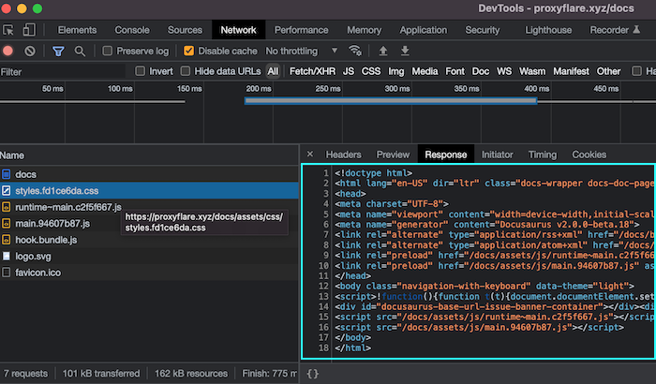Open network search magnifier icon
The width and height of the screenshot is (656, 384).
click(80, 51)
